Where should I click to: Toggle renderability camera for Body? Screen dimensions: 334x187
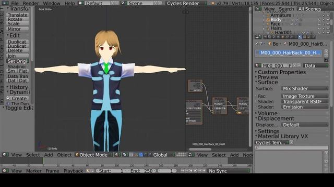click(x=328, y=20)
